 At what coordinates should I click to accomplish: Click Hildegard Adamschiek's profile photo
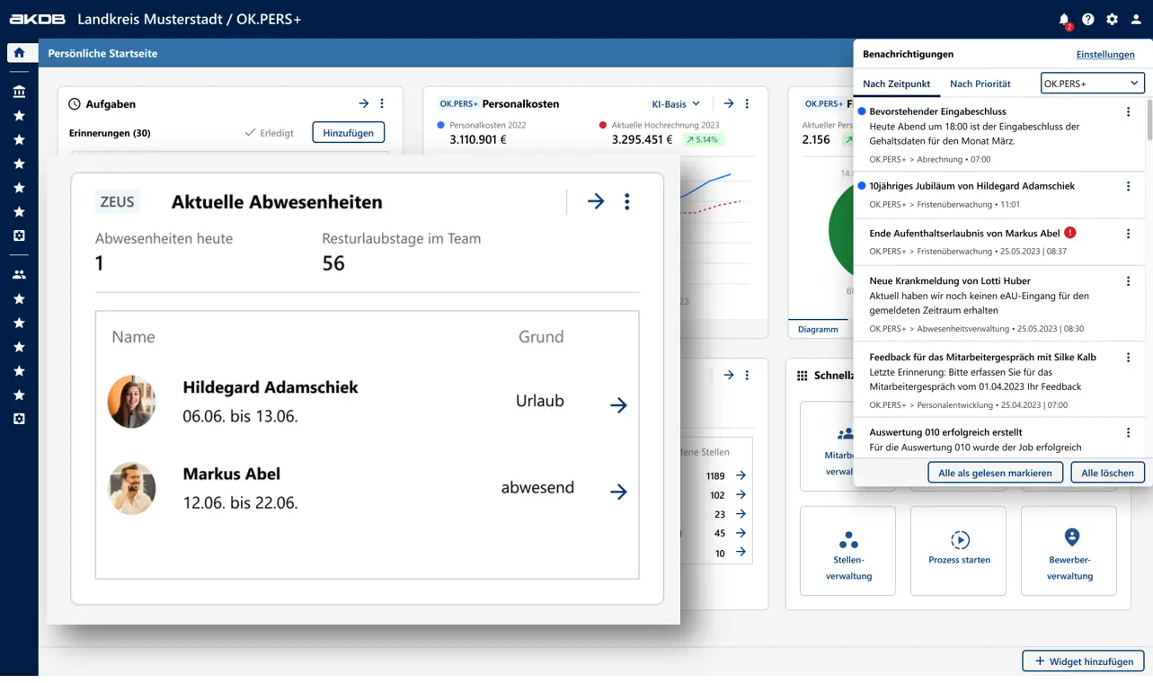click(131, 402)
